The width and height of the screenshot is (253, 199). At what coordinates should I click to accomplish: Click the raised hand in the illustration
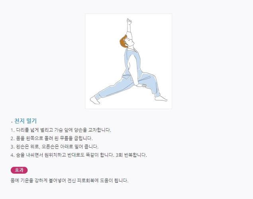[129, 21]
